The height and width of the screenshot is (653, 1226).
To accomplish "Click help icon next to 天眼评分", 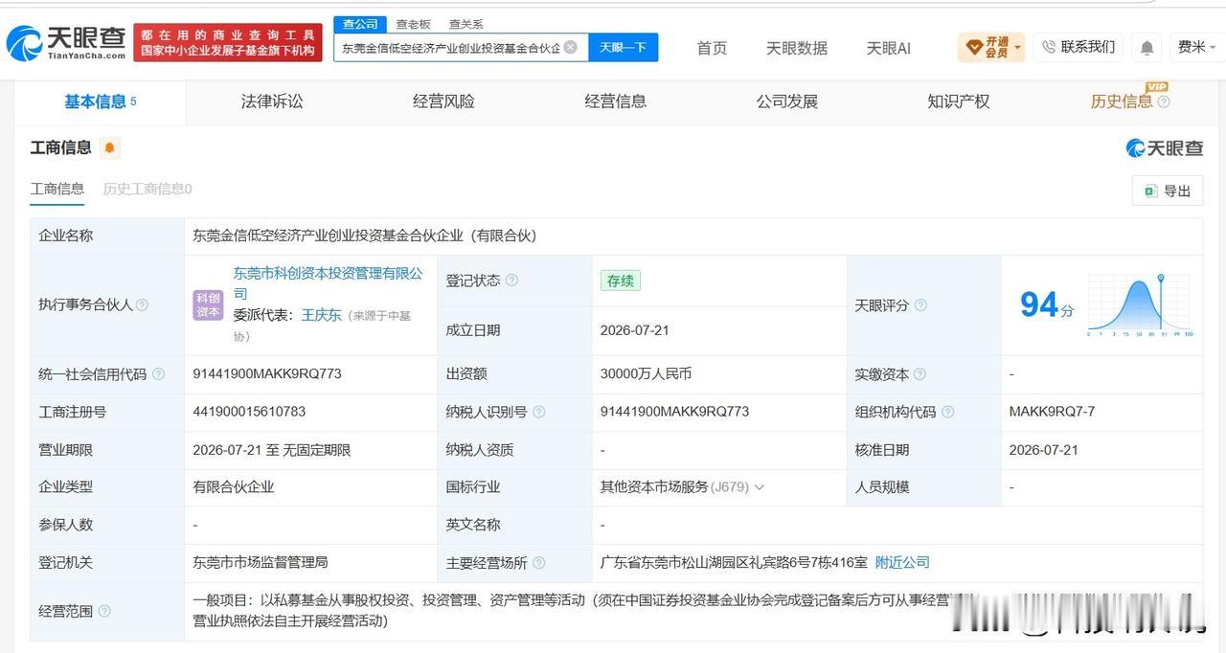I will tap(920, 305).
